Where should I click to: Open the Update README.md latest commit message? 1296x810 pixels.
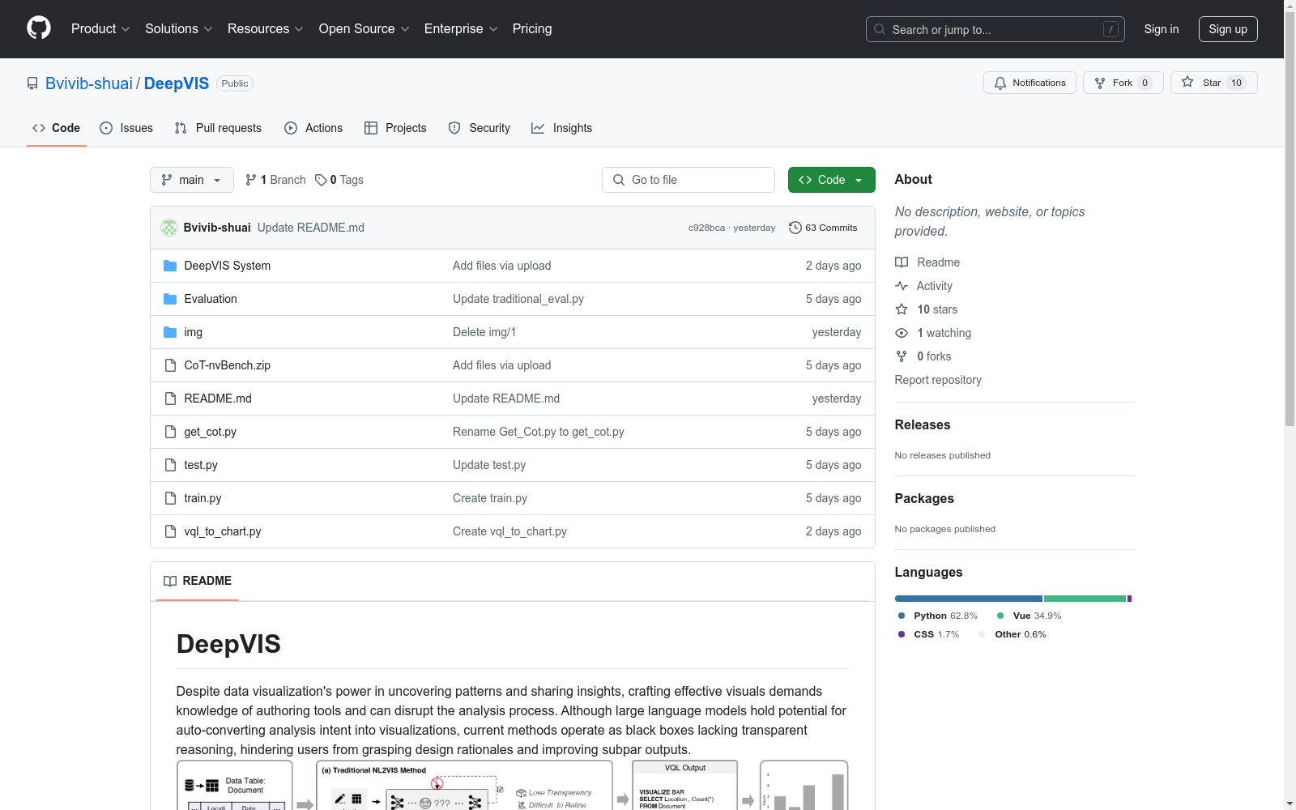(311, 228)
